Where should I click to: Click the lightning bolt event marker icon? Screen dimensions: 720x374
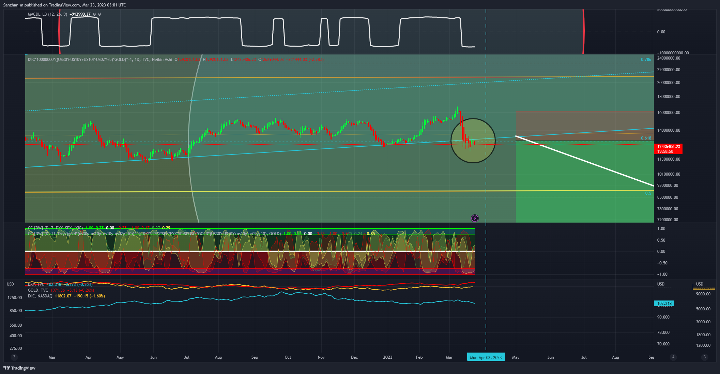pos(475,218)
